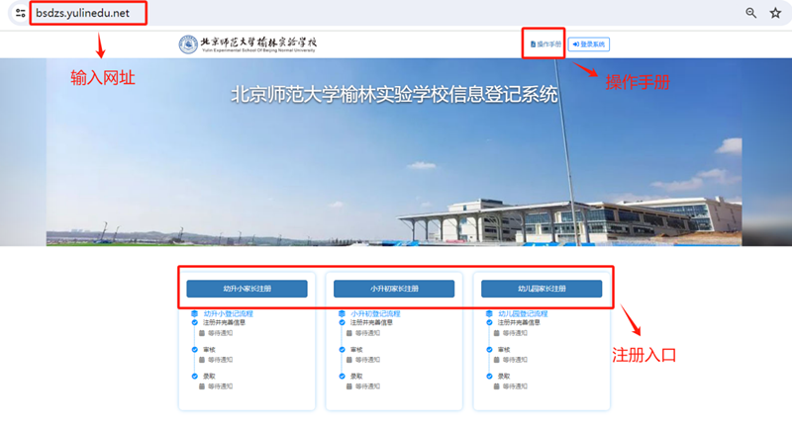Click check icon for 注册并完善信息 in 小升初 card
The width and height of the screenshot is (792, 427).
[342, 322]
